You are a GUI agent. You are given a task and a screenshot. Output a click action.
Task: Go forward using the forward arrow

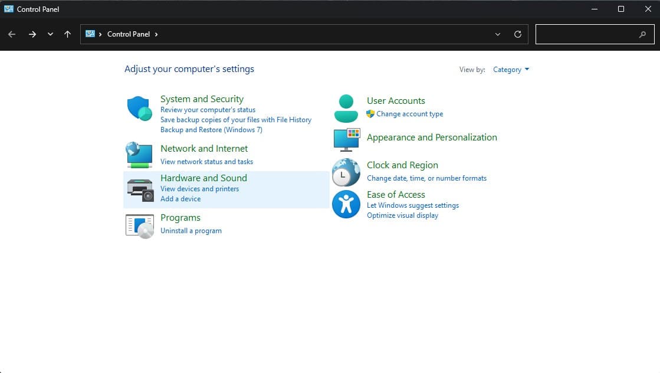coord(32,34)
